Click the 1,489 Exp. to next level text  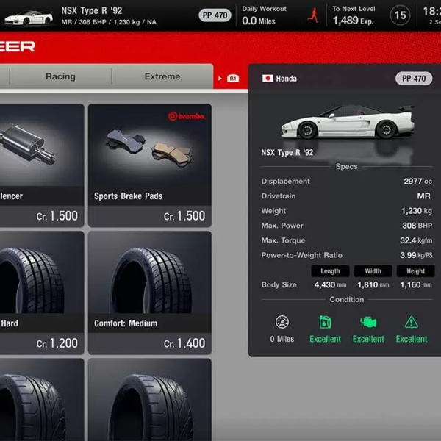tap(353, 21)
